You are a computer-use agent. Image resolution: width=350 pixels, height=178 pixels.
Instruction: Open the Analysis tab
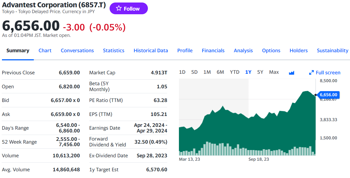(x=243, y=51)
